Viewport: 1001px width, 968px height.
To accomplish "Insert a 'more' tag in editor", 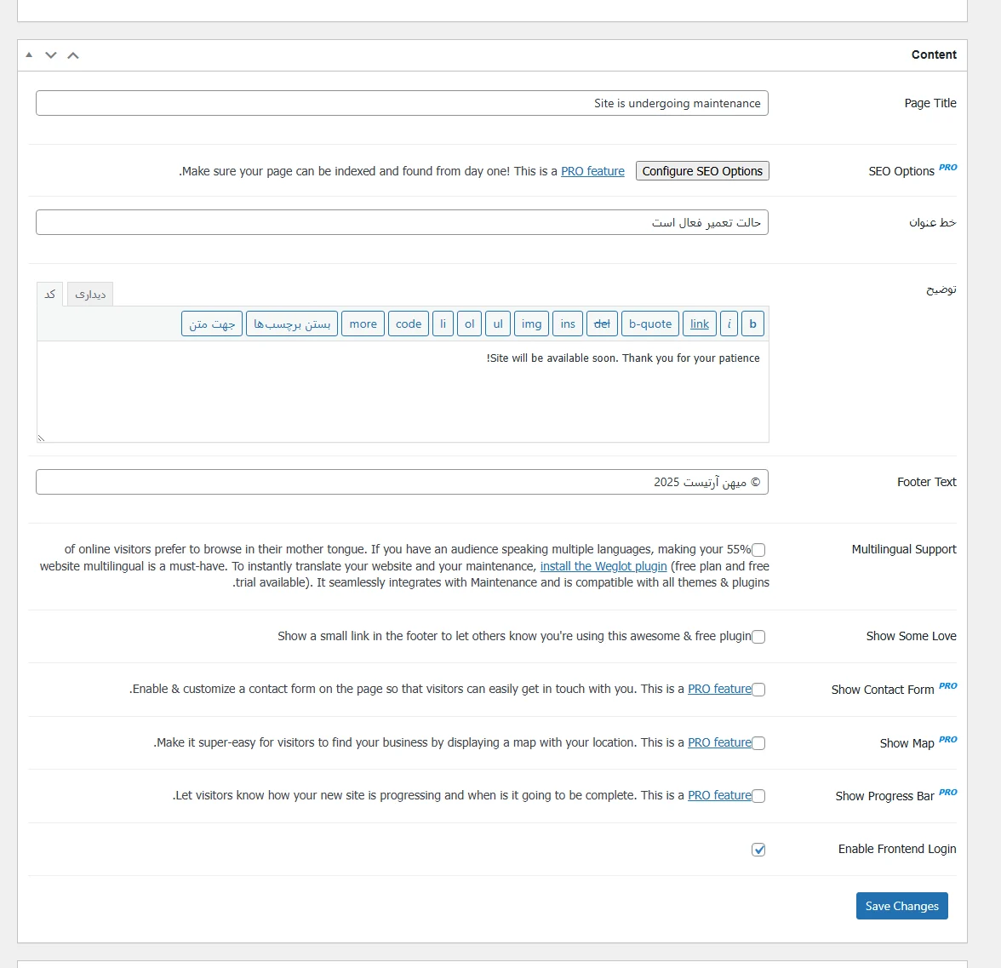I will pos(363,324).
